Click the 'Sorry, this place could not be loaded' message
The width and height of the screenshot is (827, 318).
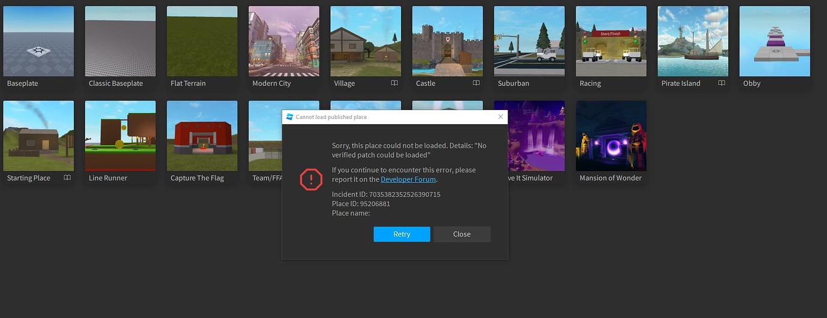[409, 150]
